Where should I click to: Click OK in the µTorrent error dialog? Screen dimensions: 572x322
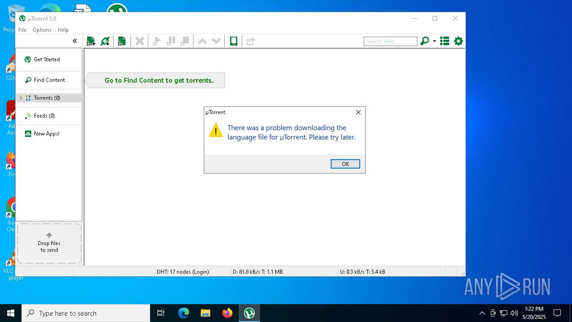point(345,164)
